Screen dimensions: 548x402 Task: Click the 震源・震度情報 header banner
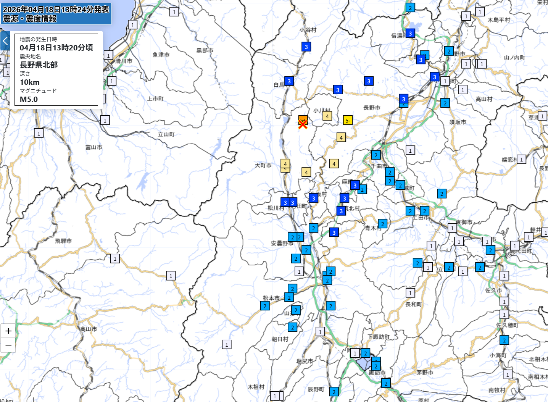tap(56, 14)
